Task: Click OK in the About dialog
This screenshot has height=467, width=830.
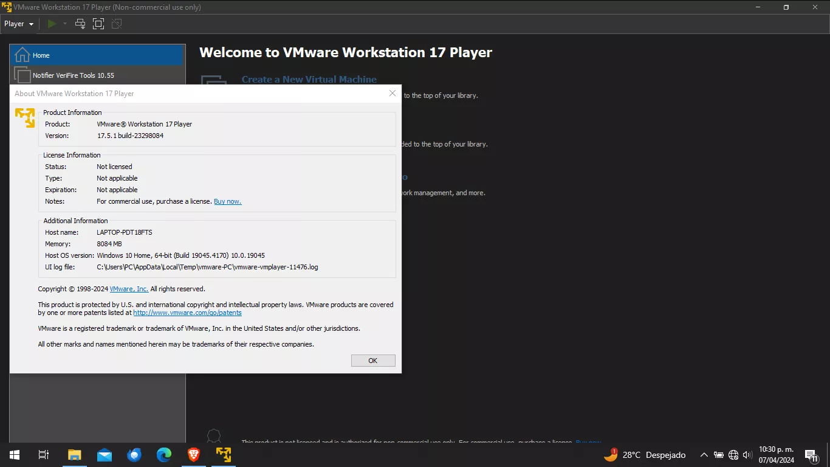Action: pyautogui.click(x=373, y=361)
